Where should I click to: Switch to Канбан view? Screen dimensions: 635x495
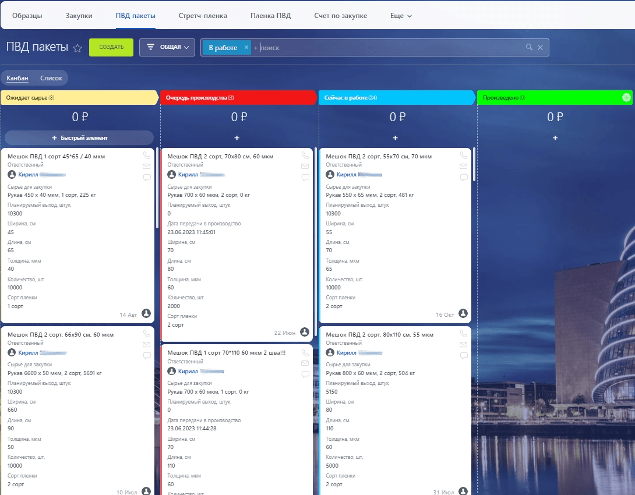coord(17,78)
